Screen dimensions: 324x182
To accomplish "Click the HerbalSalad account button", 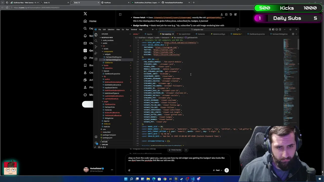I will click(x=98, y=170).
